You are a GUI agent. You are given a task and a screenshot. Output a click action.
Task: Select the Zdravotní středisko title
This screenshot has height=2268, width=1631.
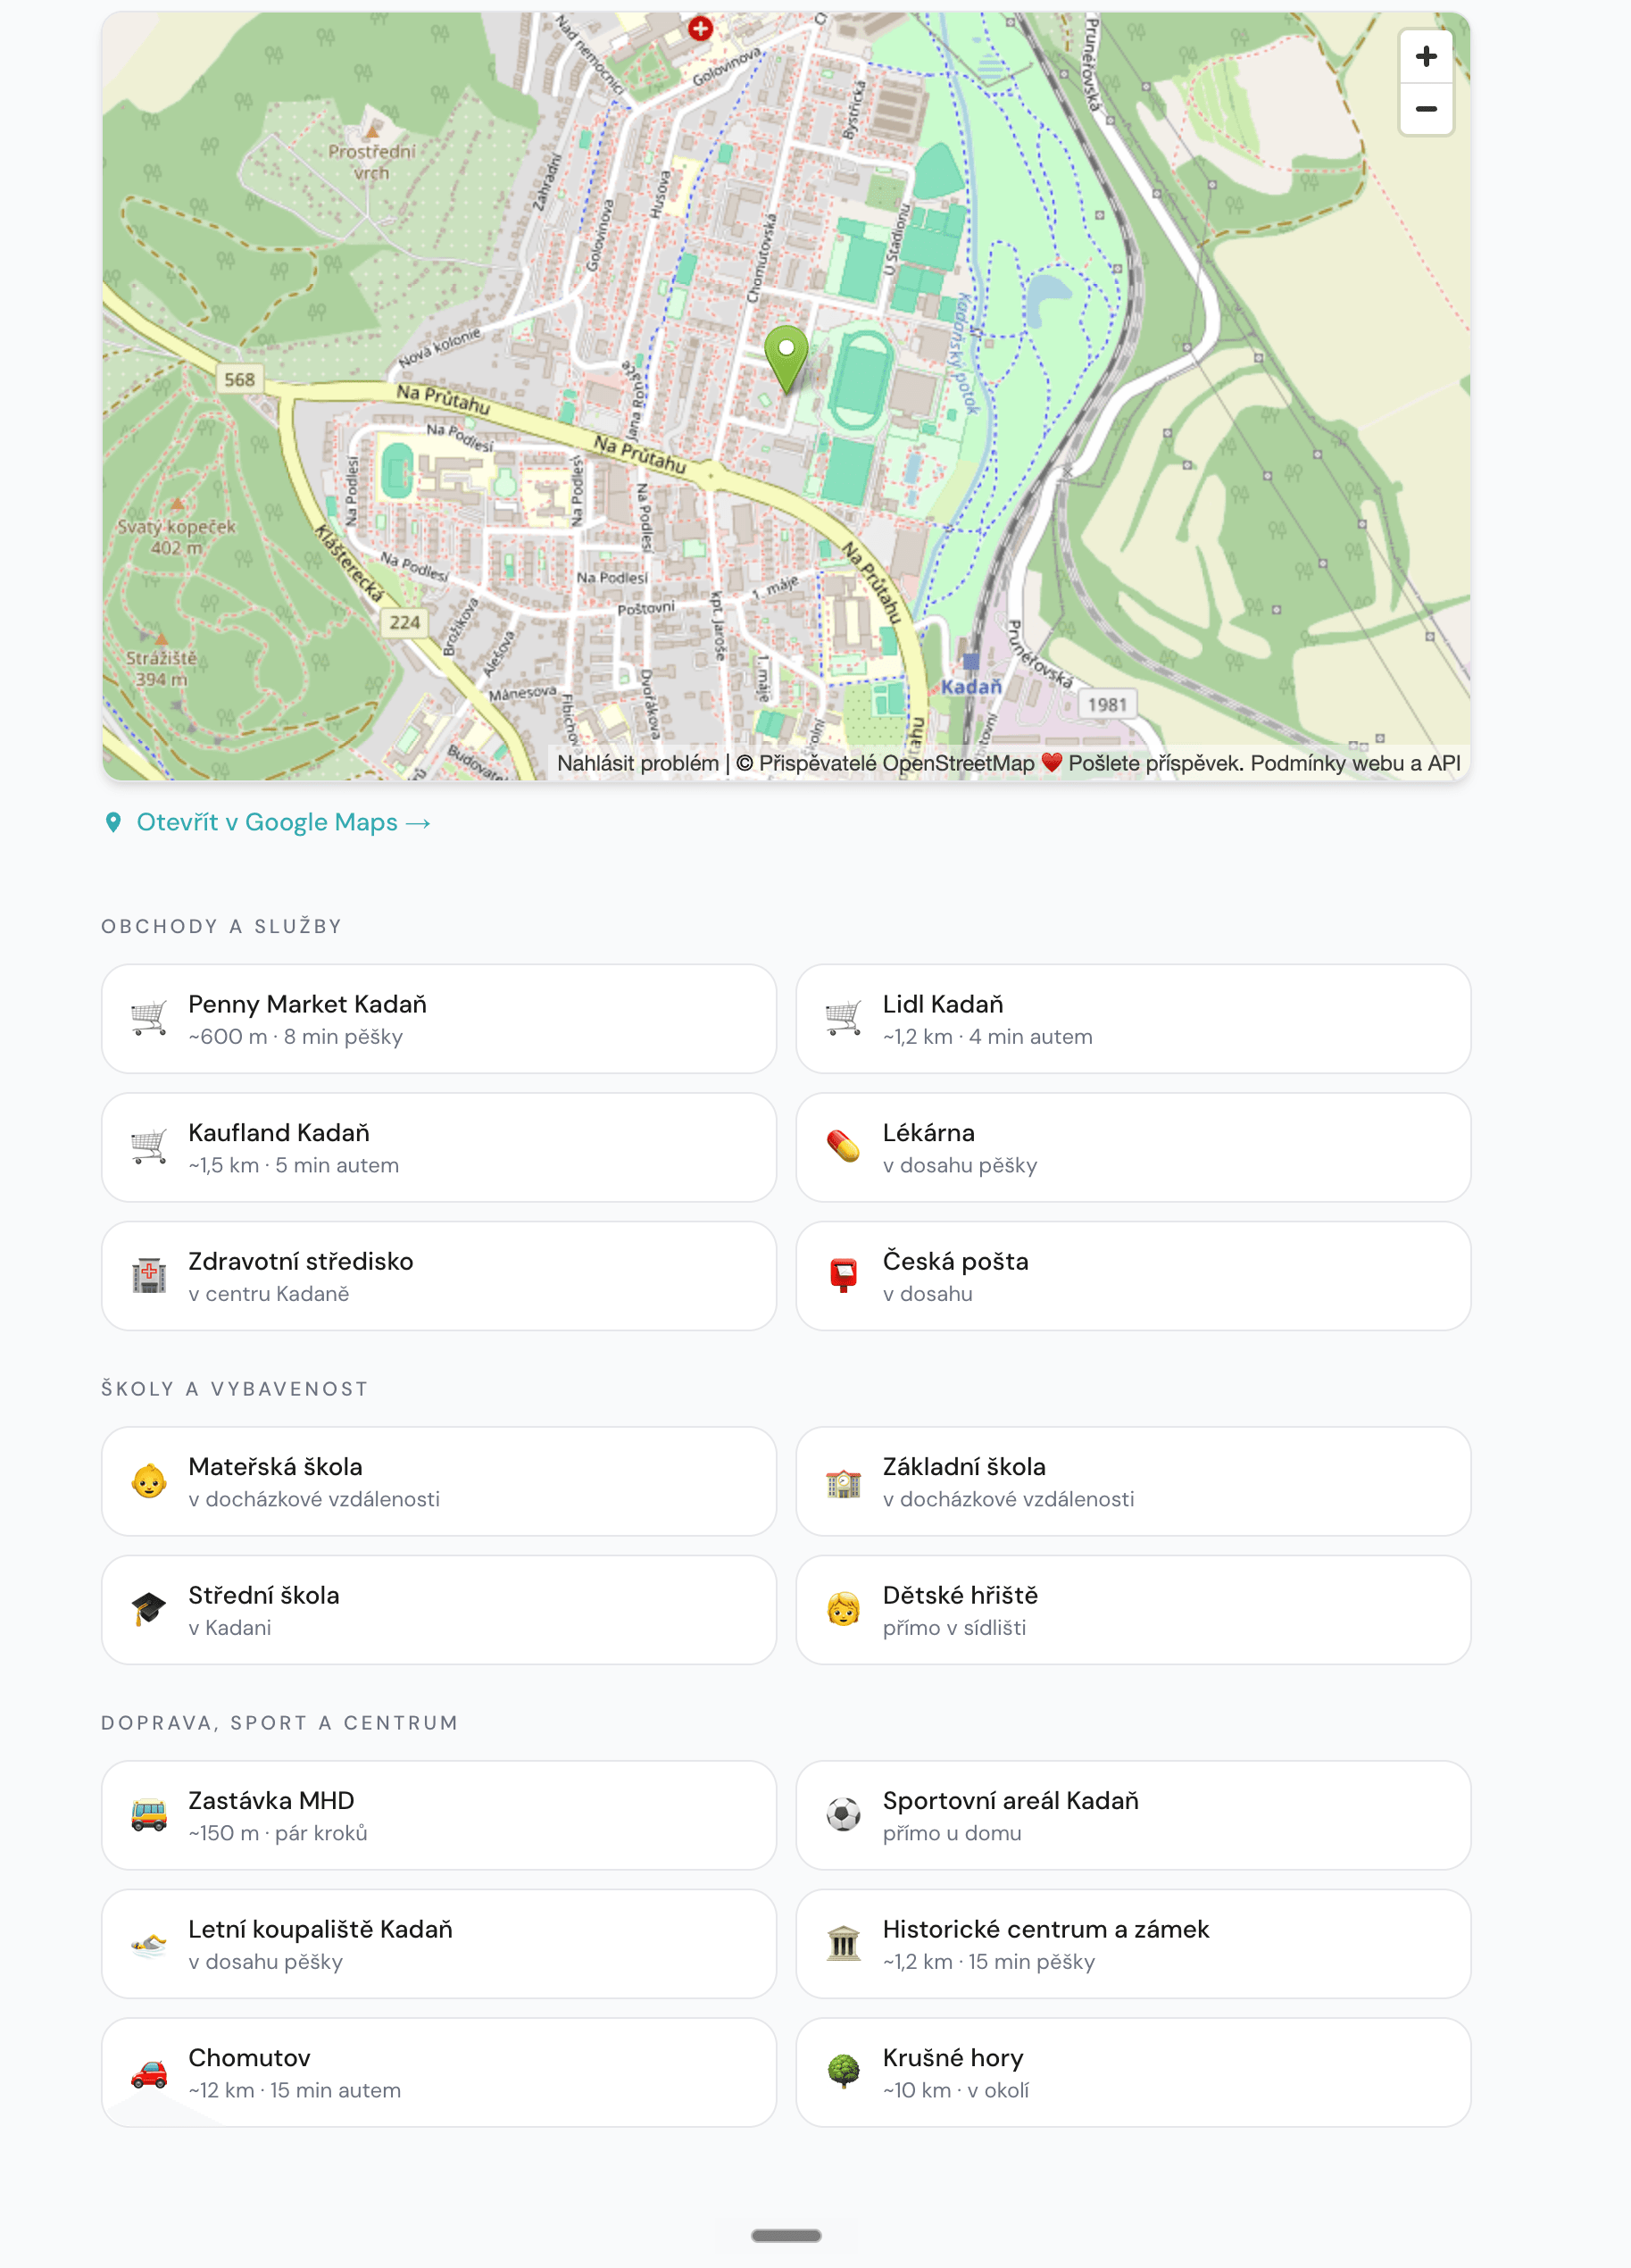pos(300,1261)
